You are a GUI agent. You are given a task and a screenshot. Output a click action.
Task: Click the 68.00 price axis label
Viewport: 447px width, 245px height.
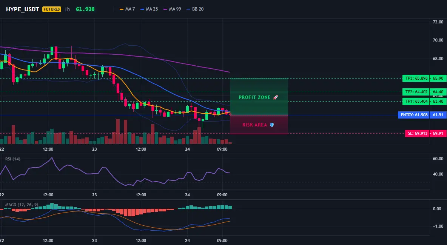tap(438, 59)
